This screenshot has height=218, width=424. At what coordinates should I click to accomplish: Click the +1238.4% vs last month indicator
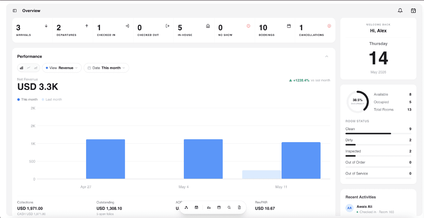pos(309,80)
